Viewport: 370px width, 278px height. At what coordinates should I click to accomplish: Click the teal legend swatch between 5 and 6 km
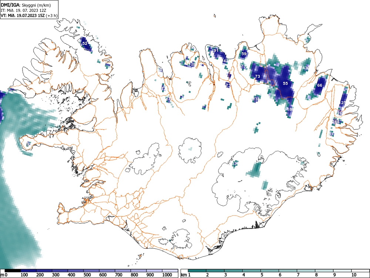[270, 271]
